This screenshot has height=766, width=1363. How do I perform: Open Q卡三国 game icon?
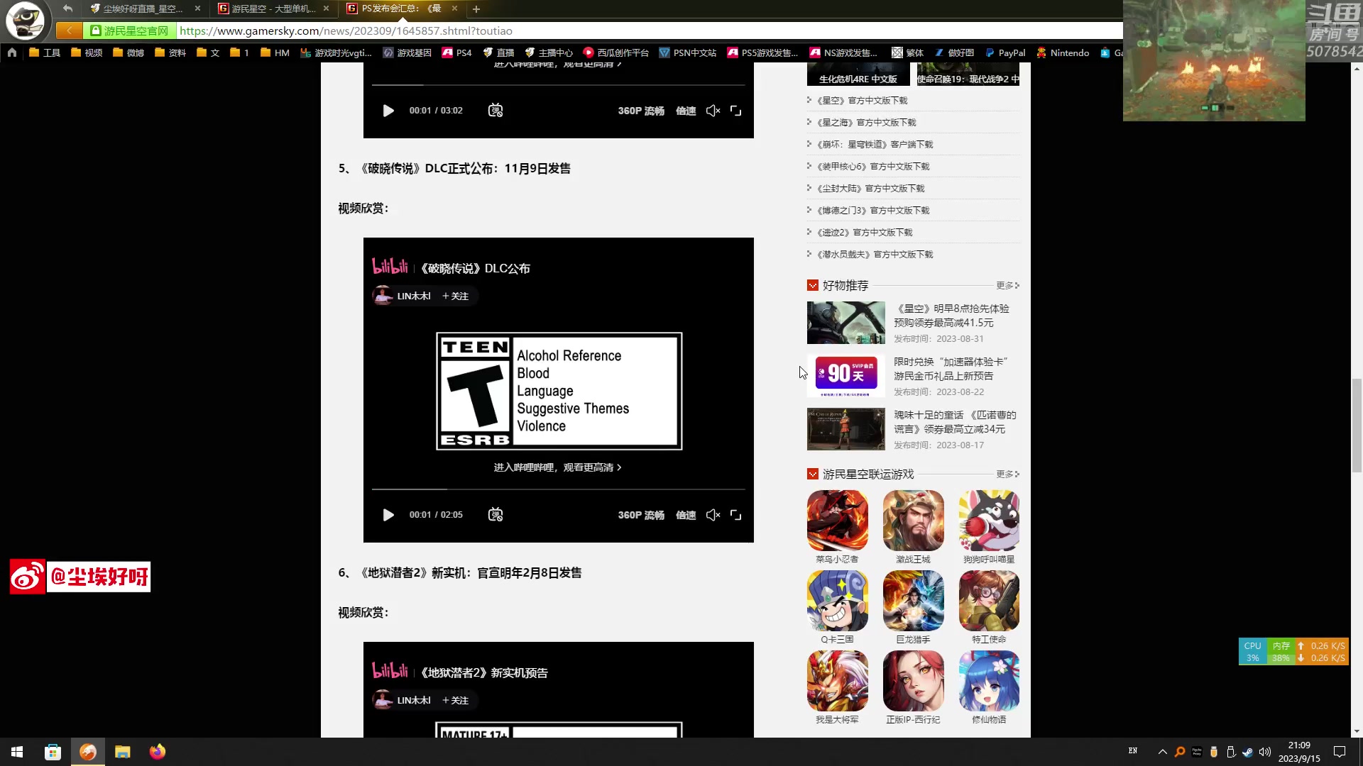(x=838, y=601)
